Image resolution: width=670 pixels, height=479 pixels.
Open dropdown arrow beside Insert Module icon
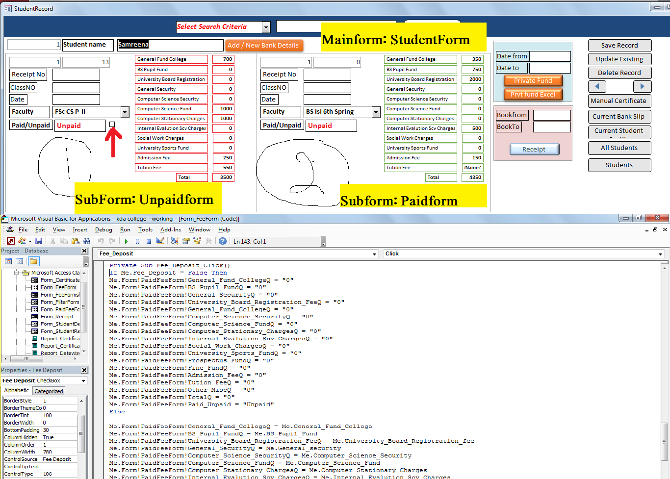(x=30, y=241)
